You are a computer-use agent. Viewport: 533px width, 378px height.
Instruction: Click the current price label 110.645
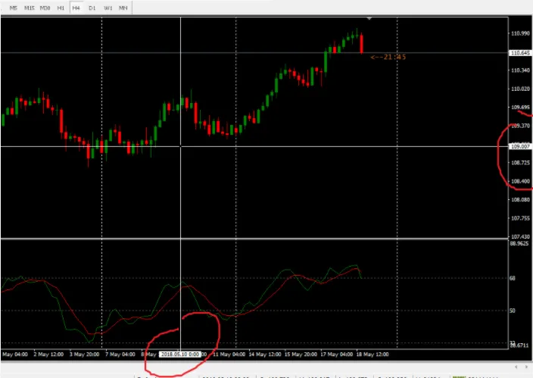[520, 53]
